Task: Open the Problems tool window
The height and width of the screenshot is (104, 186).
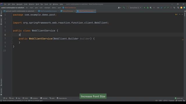Action: pyautogui.click(x=34, y=98)
